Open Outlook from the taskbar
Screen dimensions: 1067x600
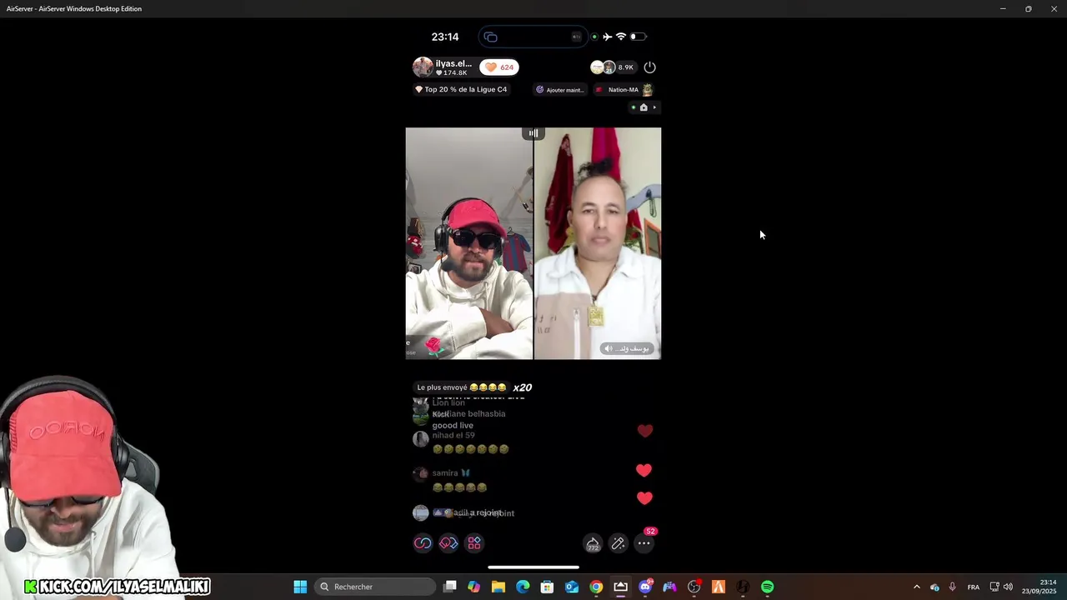point(572,587)
